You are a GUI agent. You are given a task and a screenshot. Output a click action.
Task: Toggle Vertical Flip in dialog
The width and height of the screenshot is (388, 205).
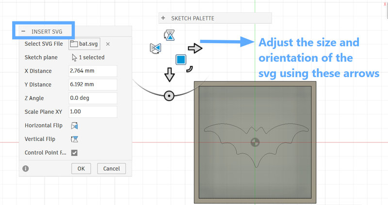point(74,139)
